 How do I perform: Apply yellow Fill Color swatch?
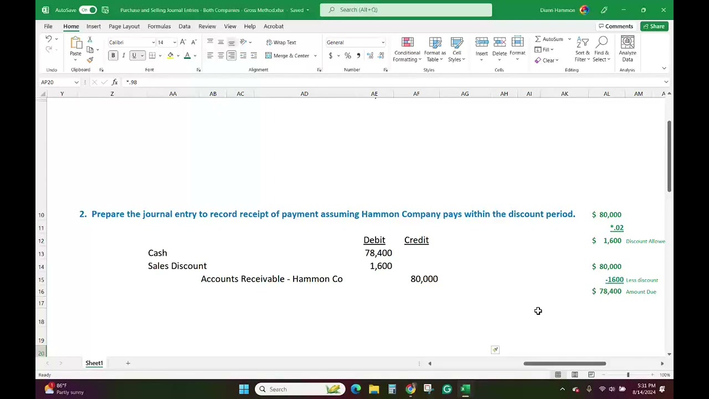[171, 55]
